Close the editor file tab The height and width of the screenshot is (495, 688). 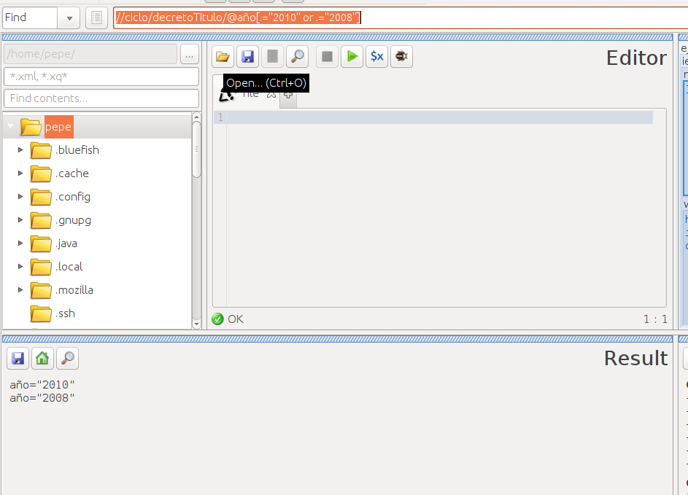pyautogui.click(x=271, y=94)
